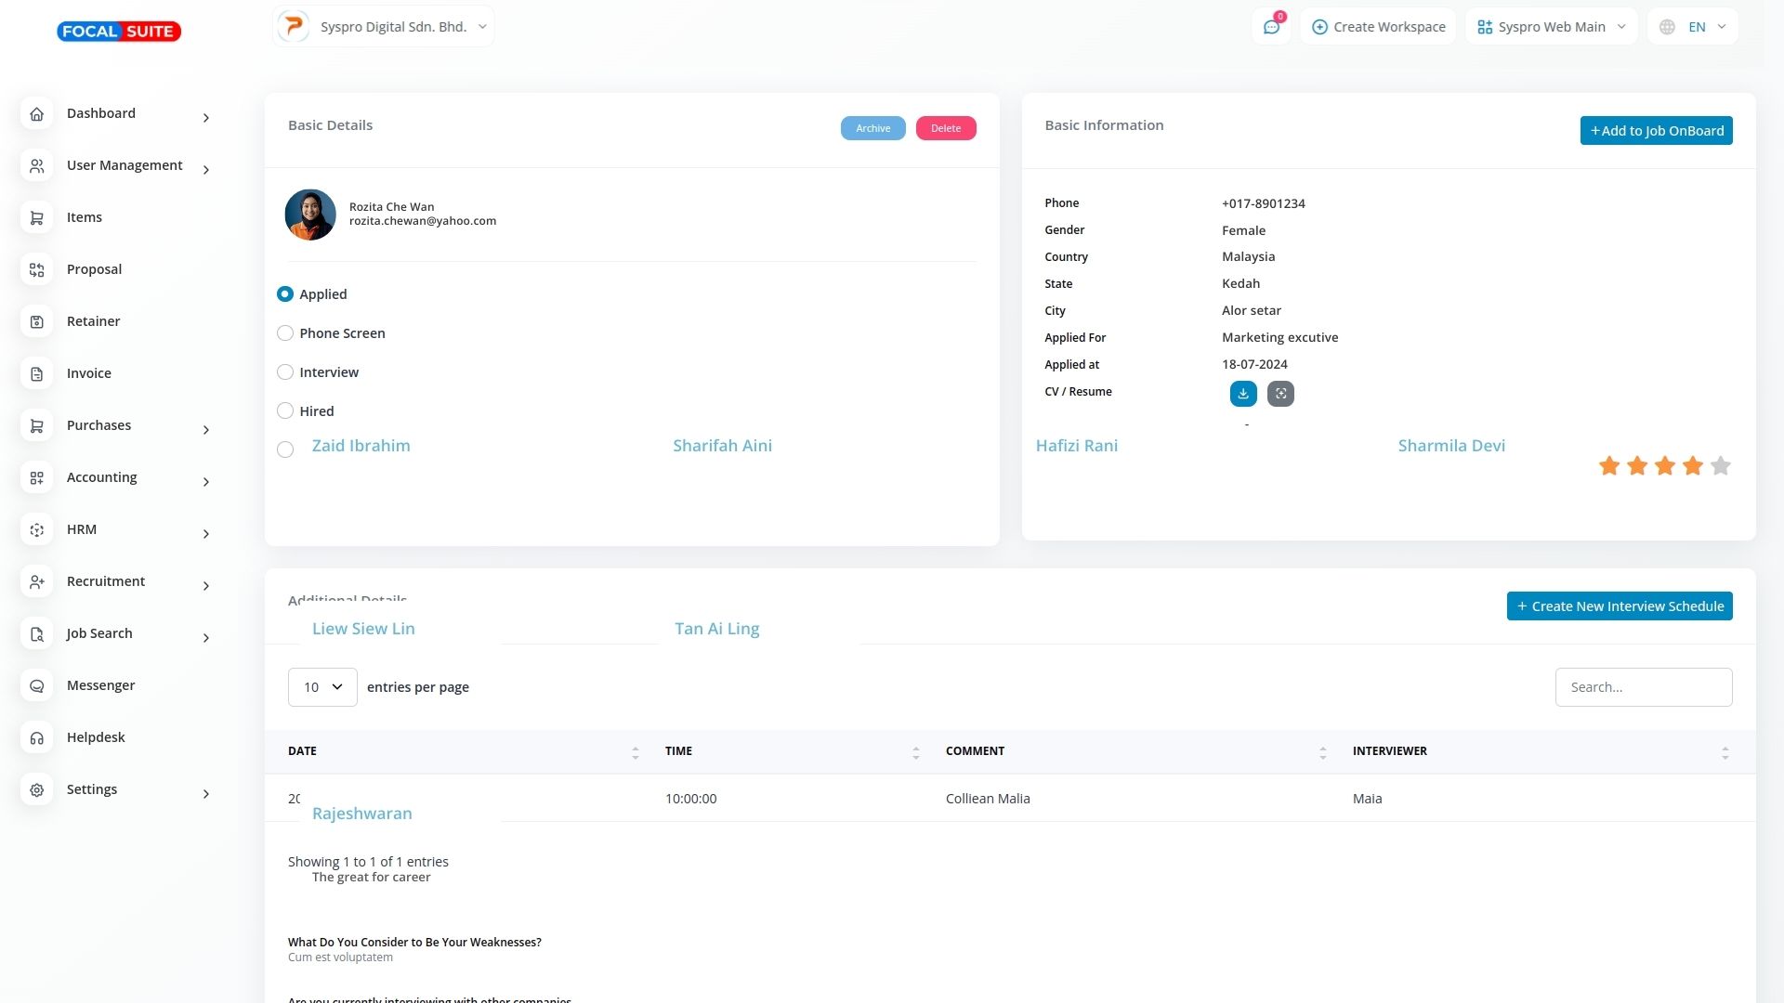
Task: Click the Add to Job OnBoard button
Action: 1656,131
